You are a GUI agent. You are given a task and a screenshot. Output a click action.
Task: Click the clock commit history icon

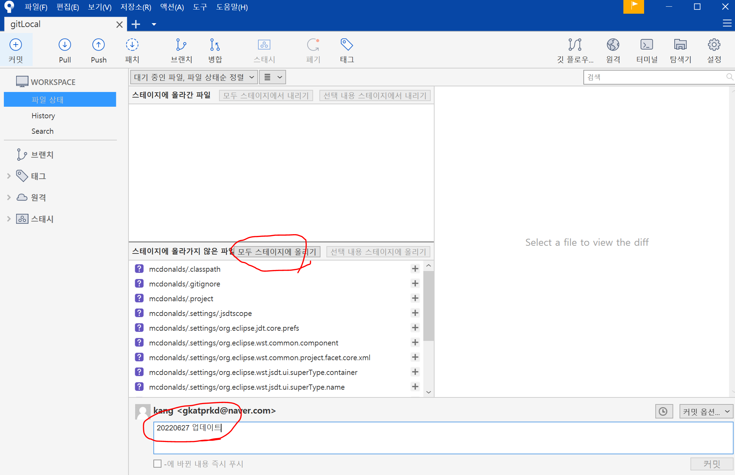[663, 411]
